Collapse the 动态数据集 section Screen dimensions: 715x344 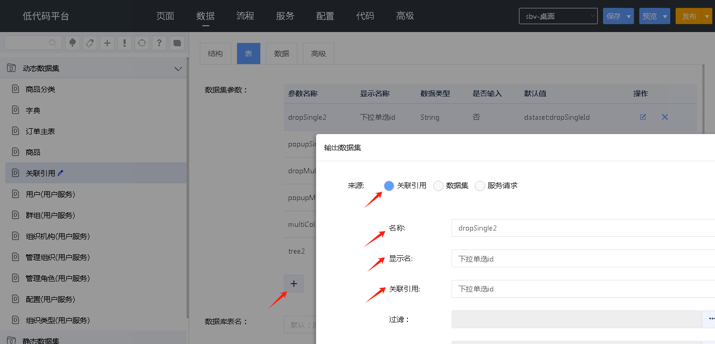point(178,68)
